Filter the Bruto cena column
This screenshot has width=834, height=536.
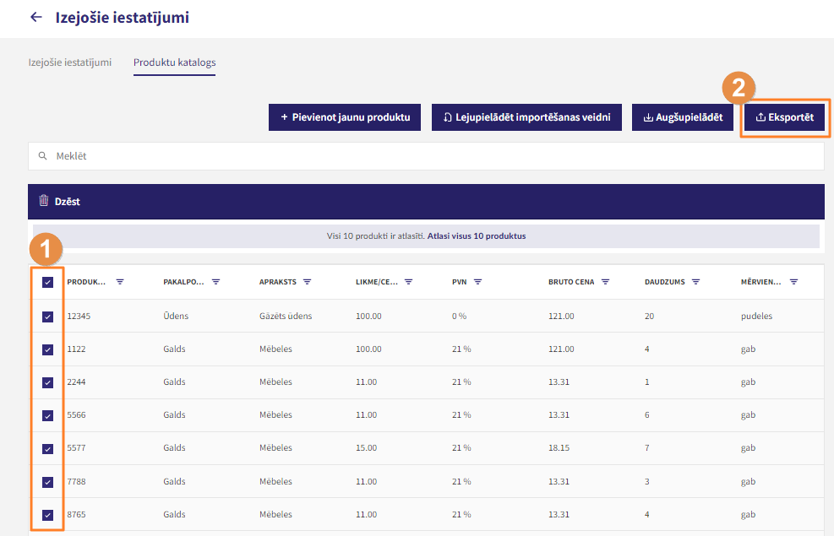click(605, 282)
